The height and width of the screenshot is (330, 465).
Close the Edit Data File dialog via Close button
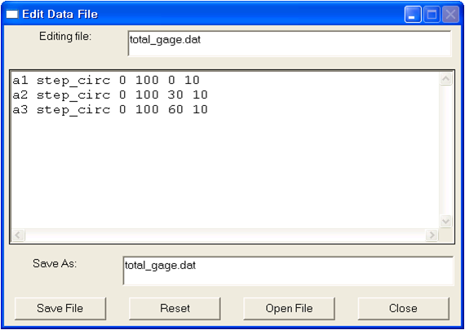403,308
